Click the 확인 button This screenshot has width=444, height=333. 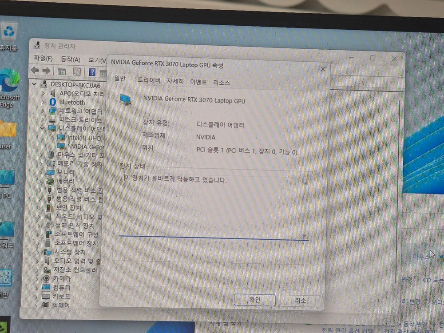pyautogui.click(x=254, y=300)
